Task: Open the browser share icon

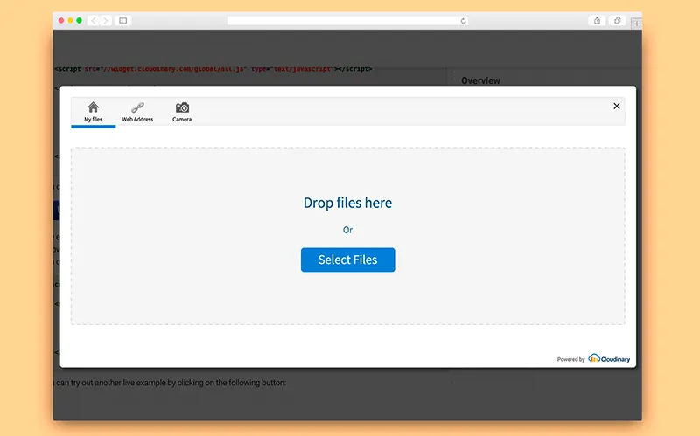Action: (597, 20)
